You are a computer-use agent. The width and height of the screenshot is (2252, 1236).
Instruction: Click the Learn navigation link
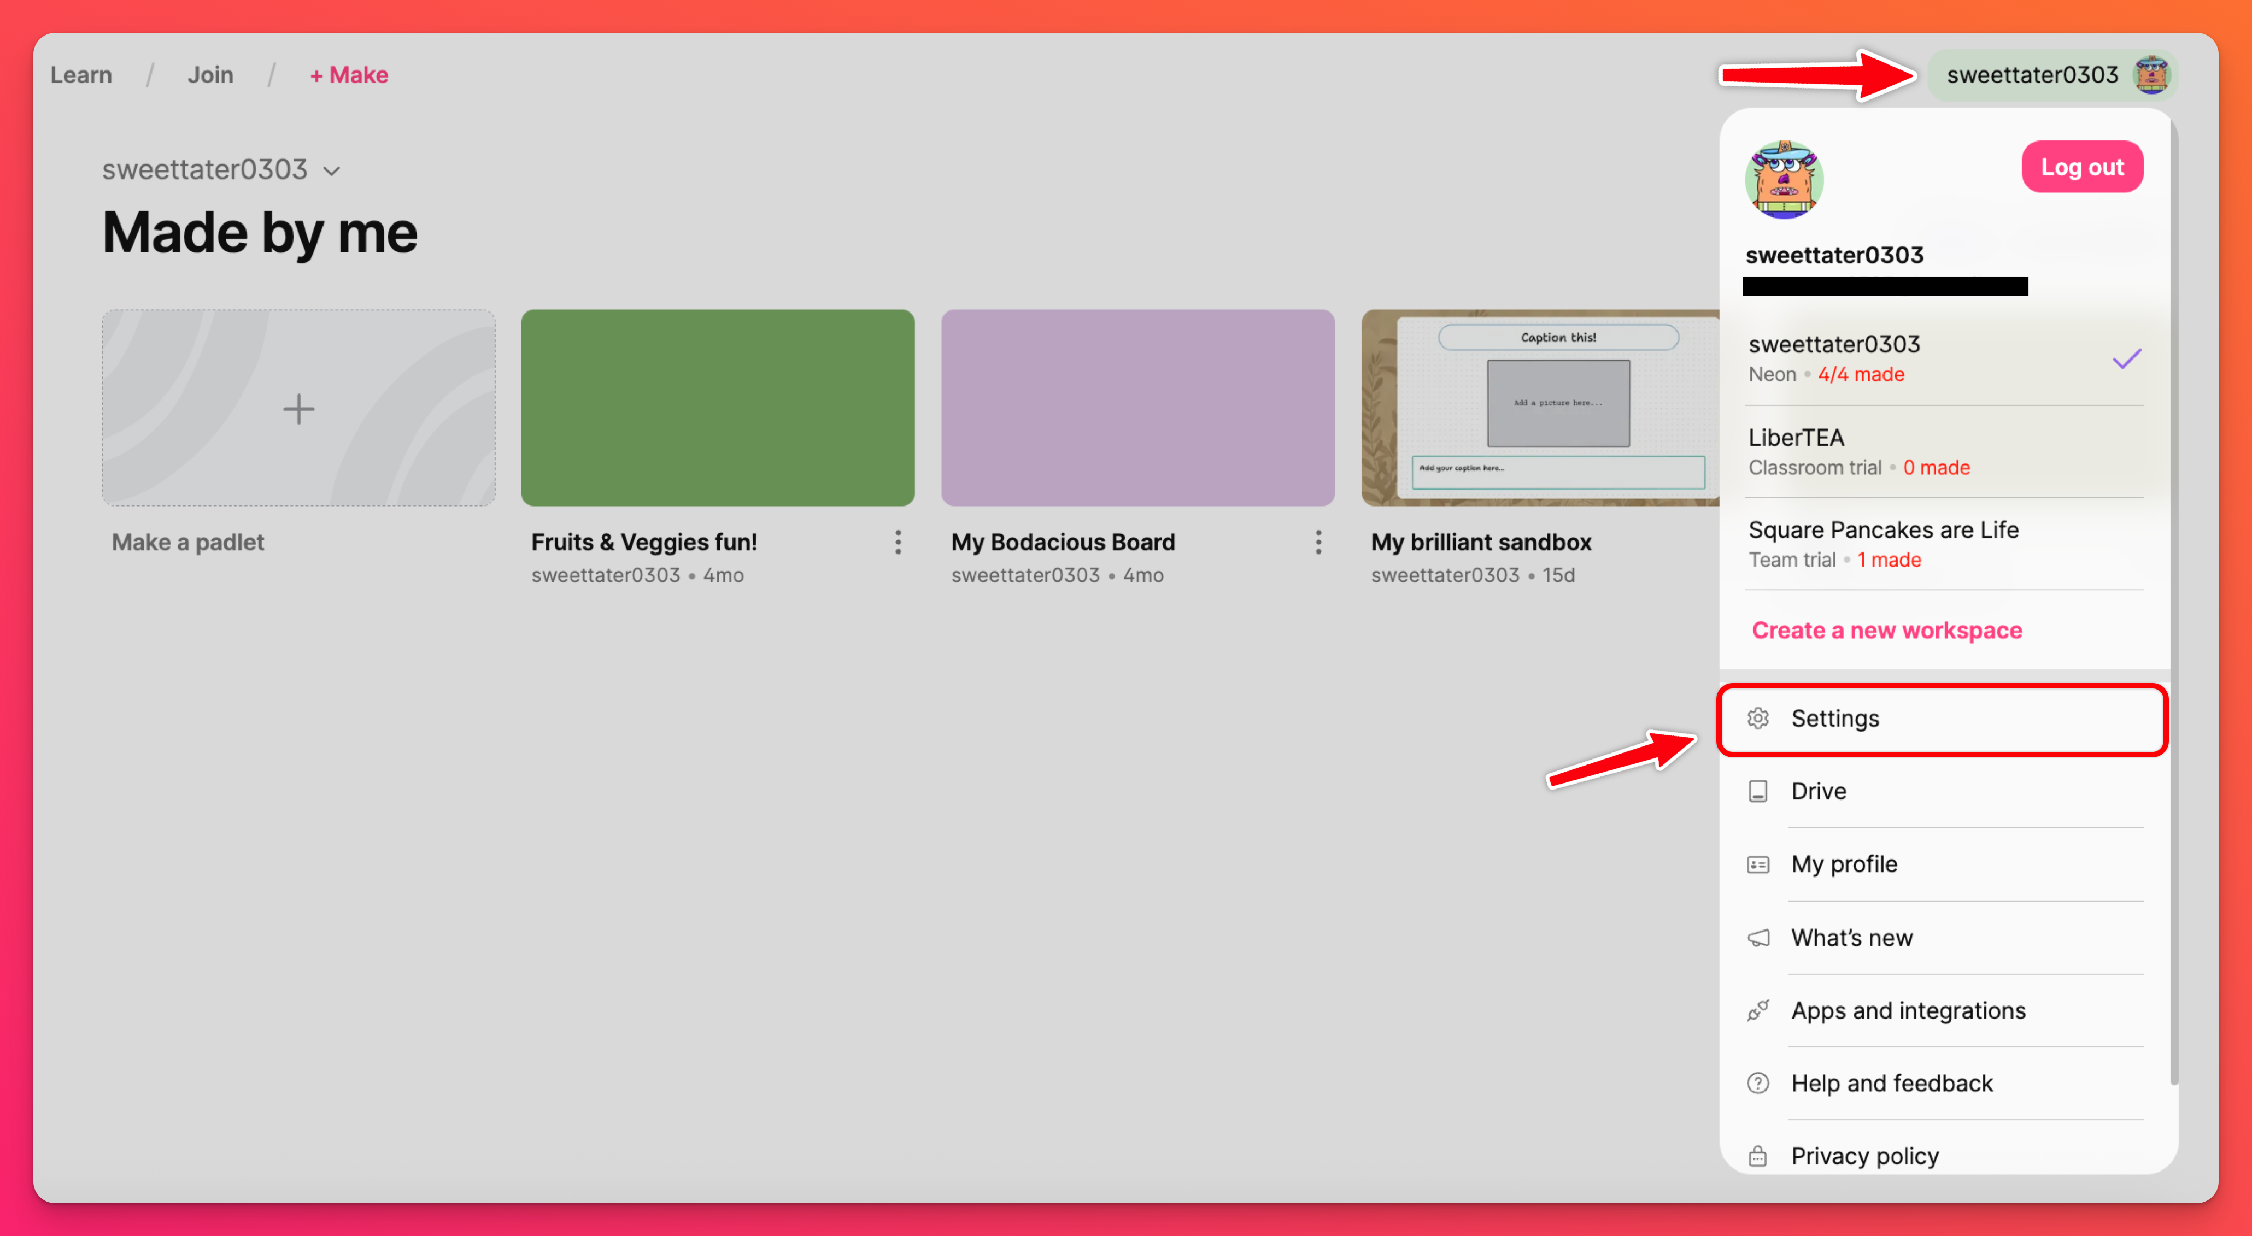[81, 75]
